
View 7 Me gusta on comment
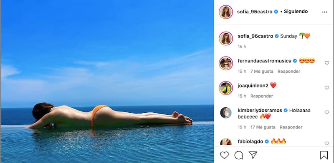262,72
